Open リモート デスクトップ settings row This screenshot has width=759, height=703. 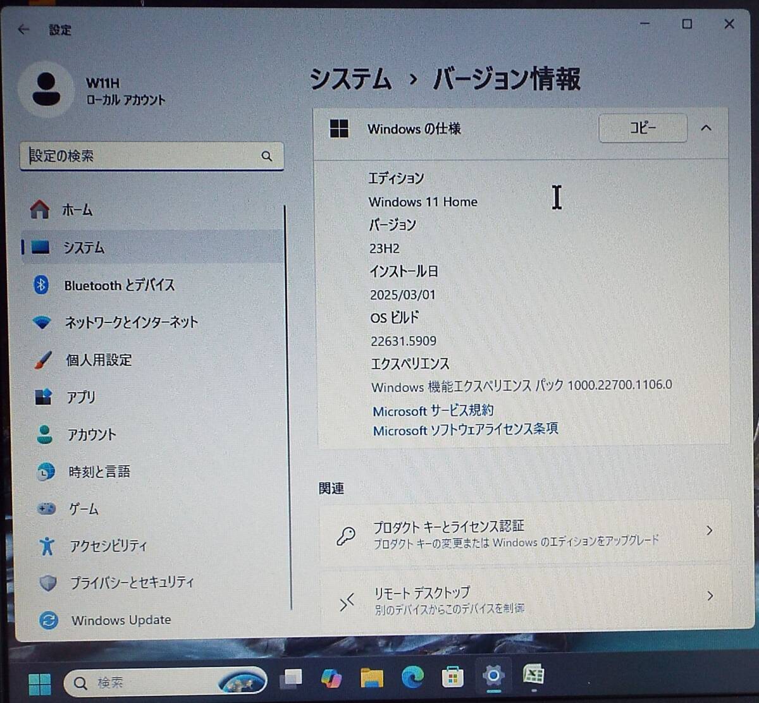coord(526,600)
